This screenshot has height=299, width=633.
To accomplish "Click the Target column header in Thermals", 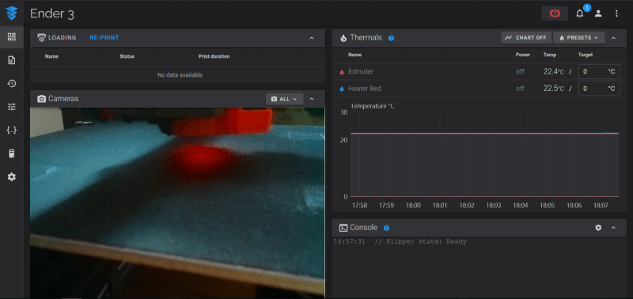I will [x=586, y=55].
